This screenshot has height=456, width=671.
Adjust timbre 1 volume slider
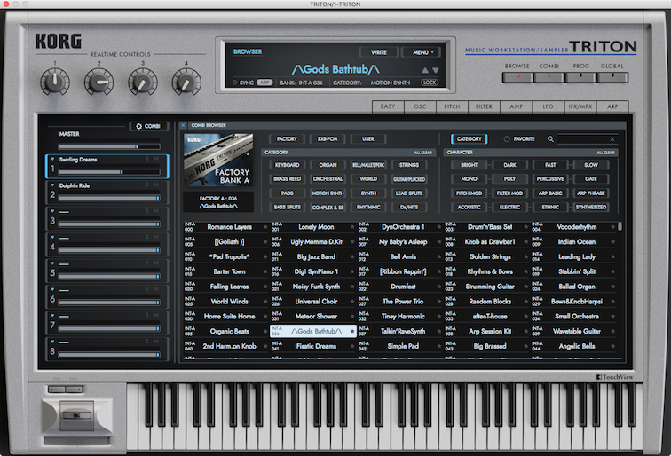[x=109, y=172]
